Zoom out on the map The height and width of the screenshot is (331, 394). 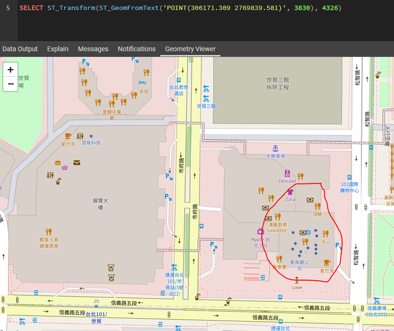click(x=10, y=84)
